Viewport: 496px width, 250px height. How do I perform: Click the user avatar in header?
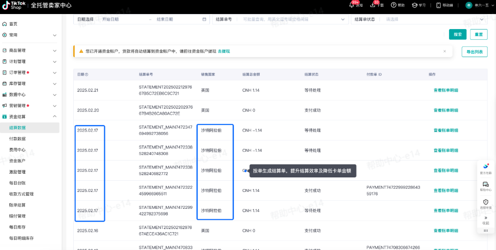[x=469, y=5]
